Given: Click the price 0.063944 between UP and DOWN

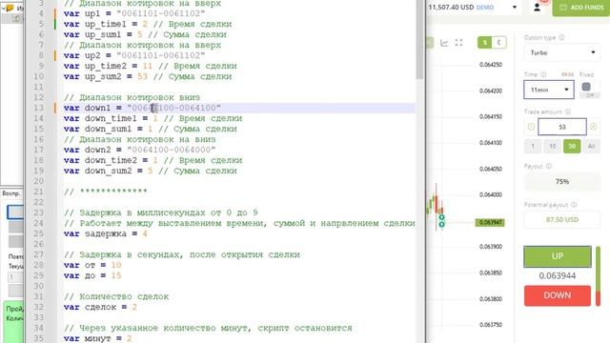Looking at the screenshot, I should (x=558, y=275).
